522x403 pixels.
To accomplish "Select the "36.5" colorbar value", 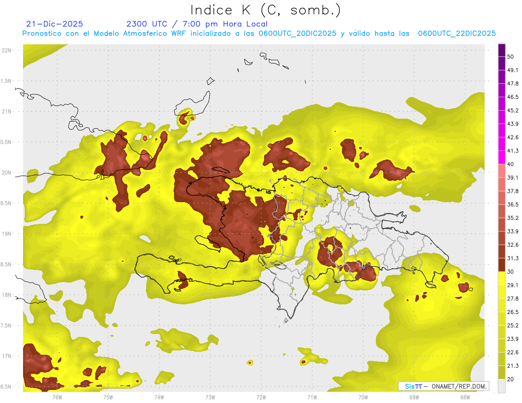I will point(513,204).
